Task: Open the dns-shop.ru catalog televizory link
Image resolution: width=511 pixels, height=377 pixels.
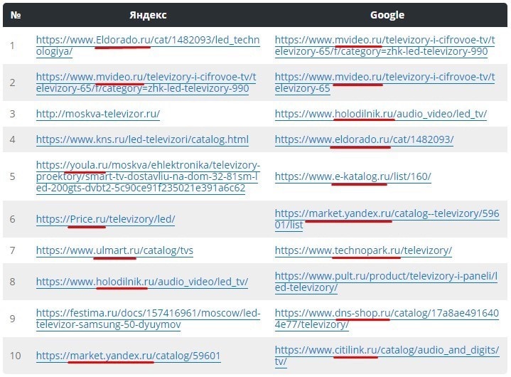Action: [387, 319]
